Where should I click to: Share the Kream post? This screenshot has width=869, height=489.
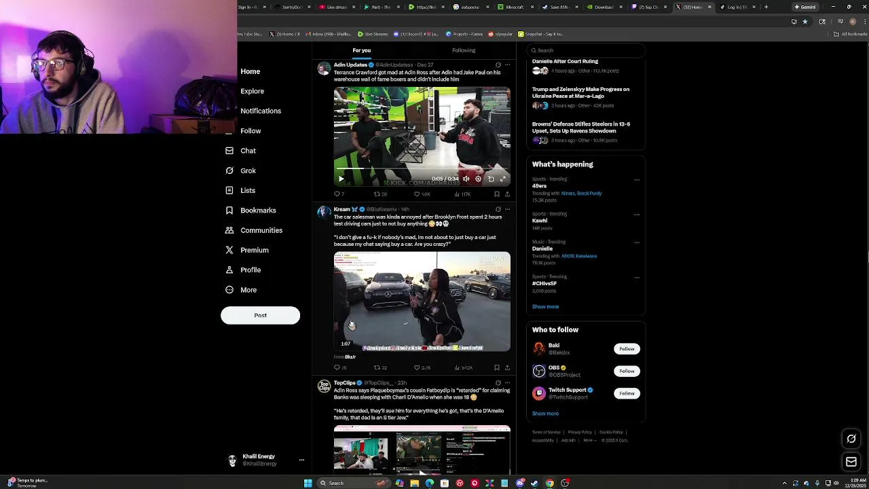click(x=507, y=368)
